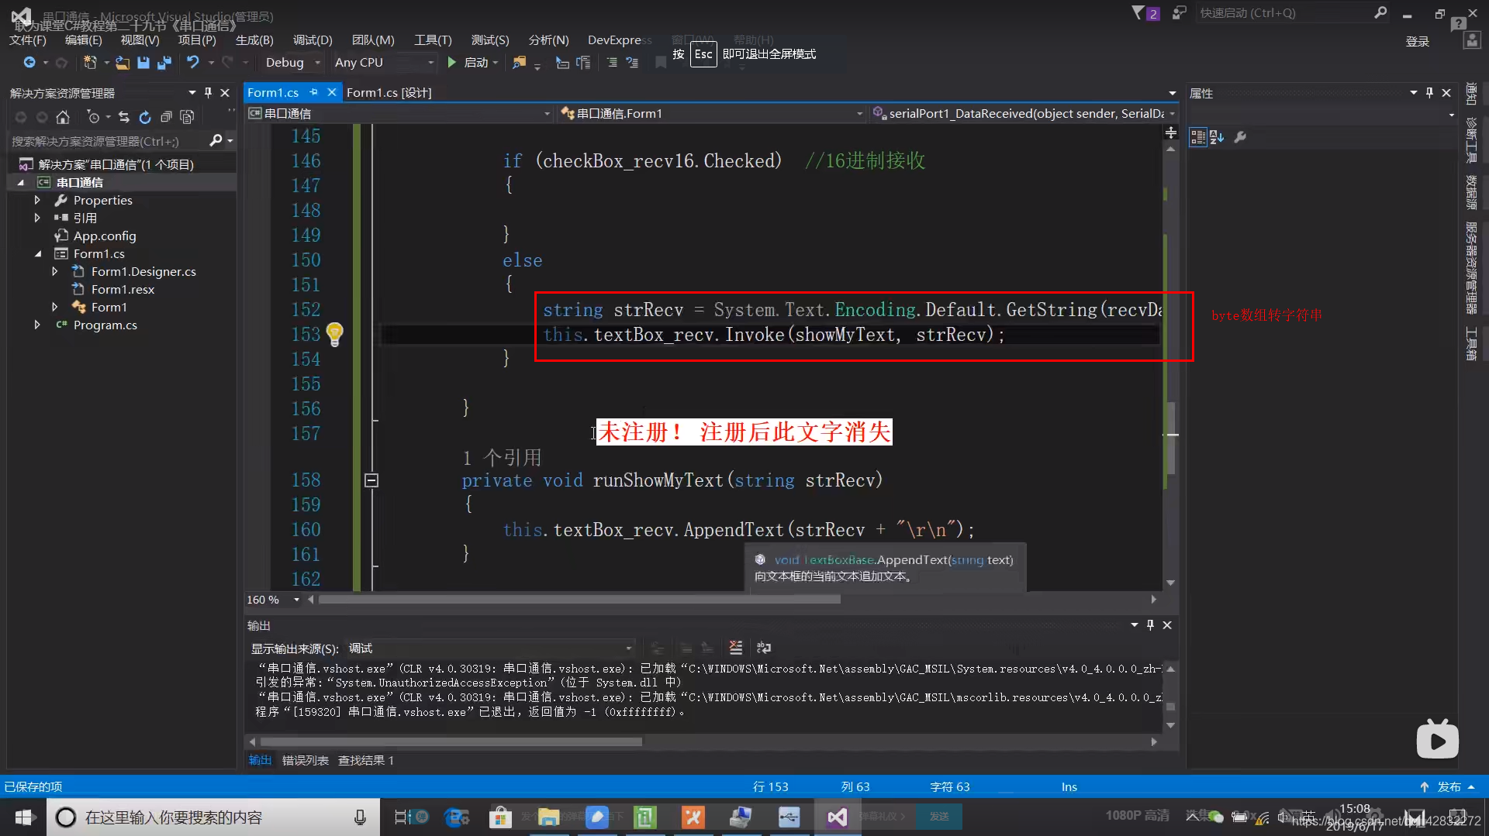Click the show all files icon
This screenshot has width=1489, height=836.
click(x=187, y=117)
